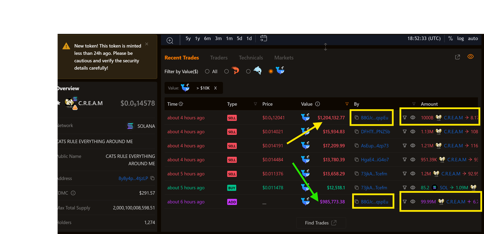Filter trades by maker AsEup...4zp73
The image size is (484, 234).
[x=404, y=146]
